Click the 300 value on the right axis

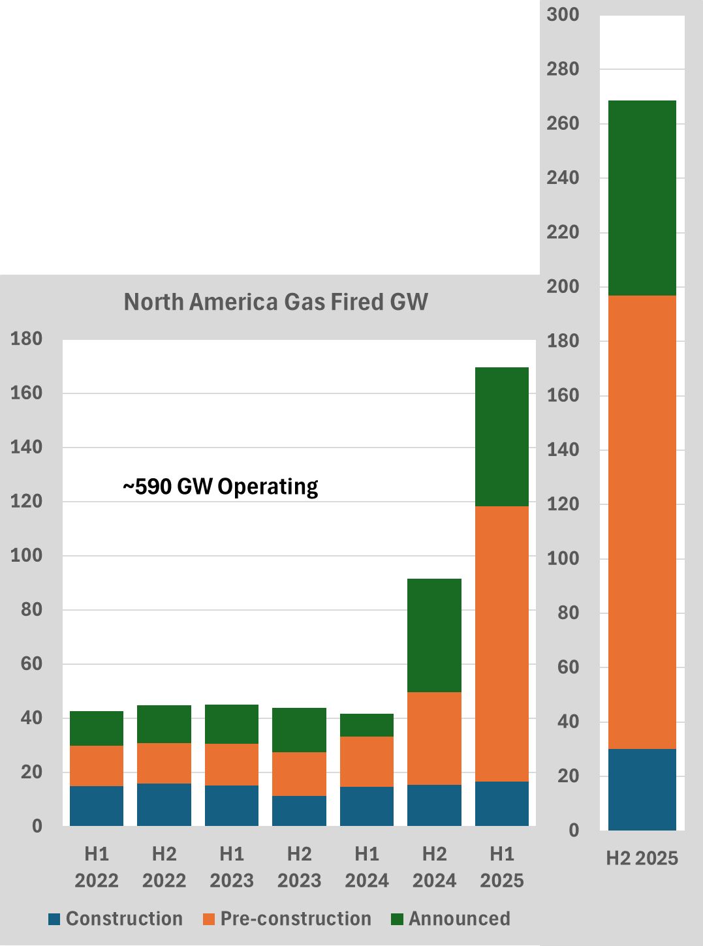click(563, 14)
